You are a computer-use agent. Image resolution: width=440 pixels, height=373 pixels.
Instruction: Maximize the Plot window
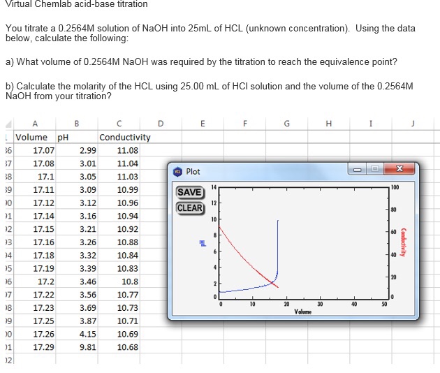374,169
